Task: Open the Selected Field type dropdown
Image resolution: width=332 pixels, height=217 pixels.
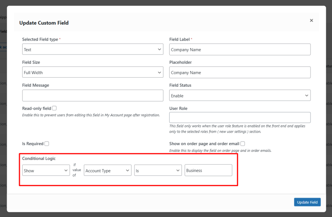Action: coord(93,49)
